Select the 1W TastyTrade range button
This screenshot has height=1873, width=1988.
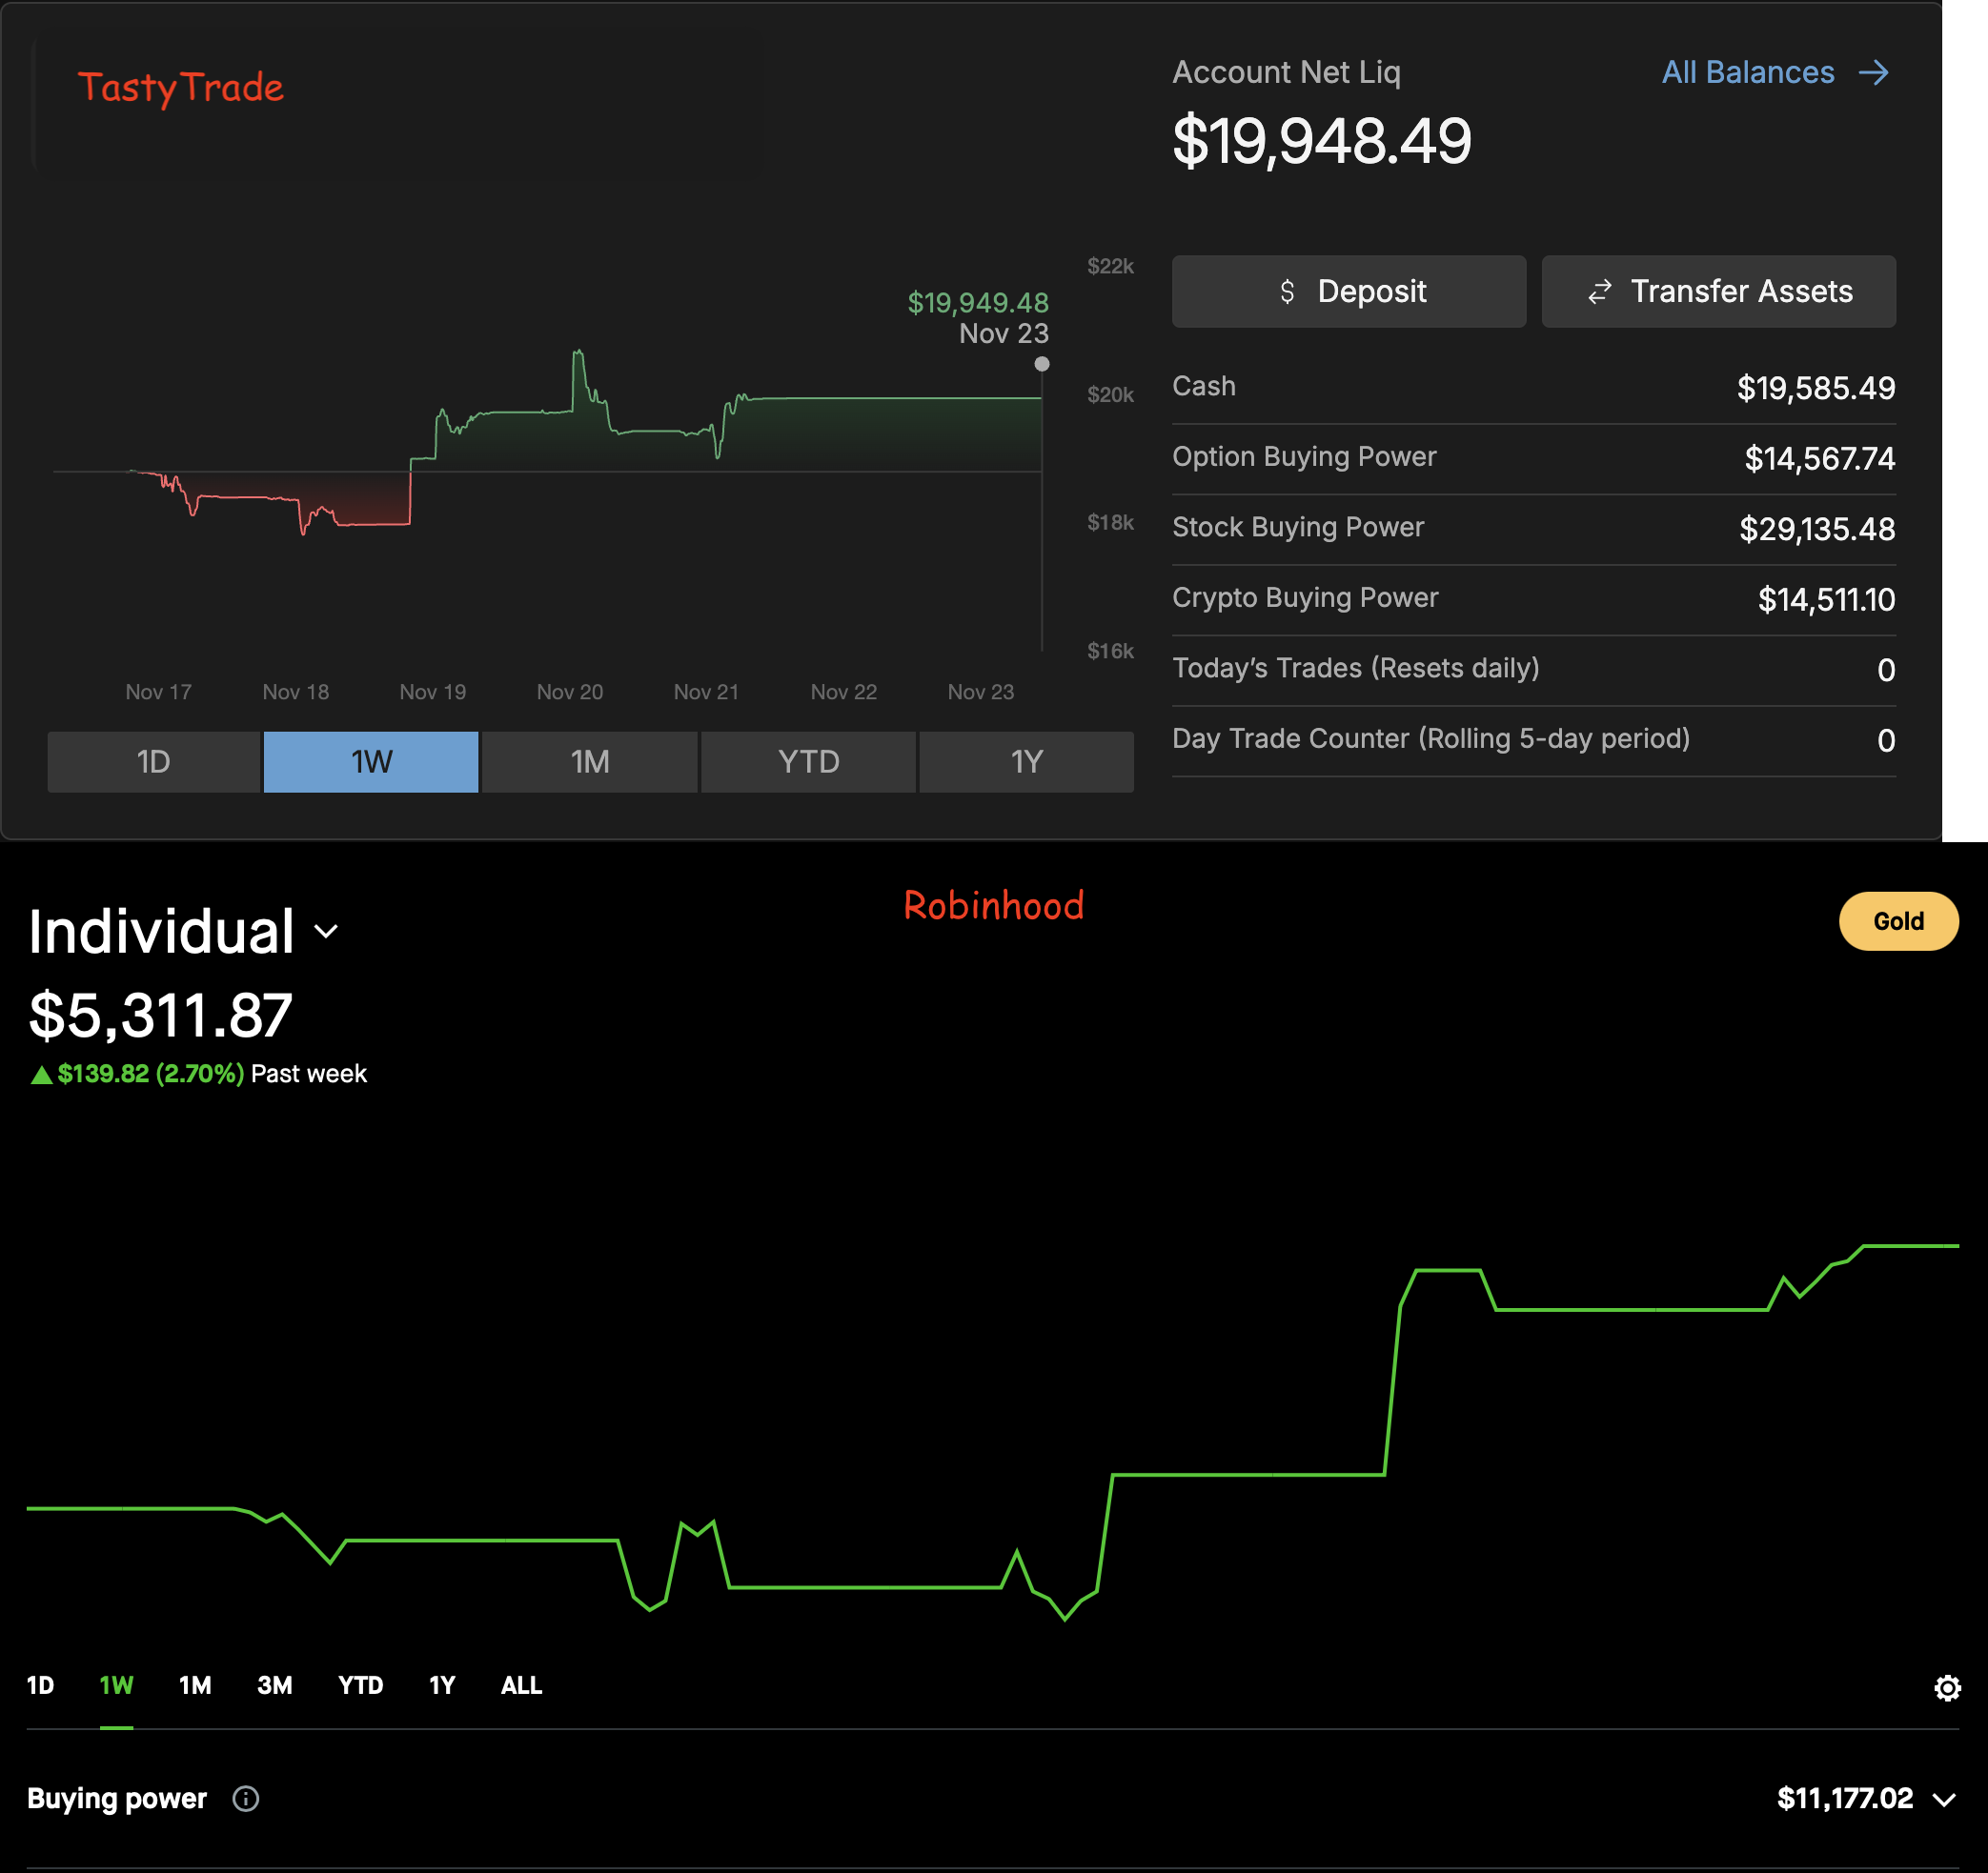[371, 761]
